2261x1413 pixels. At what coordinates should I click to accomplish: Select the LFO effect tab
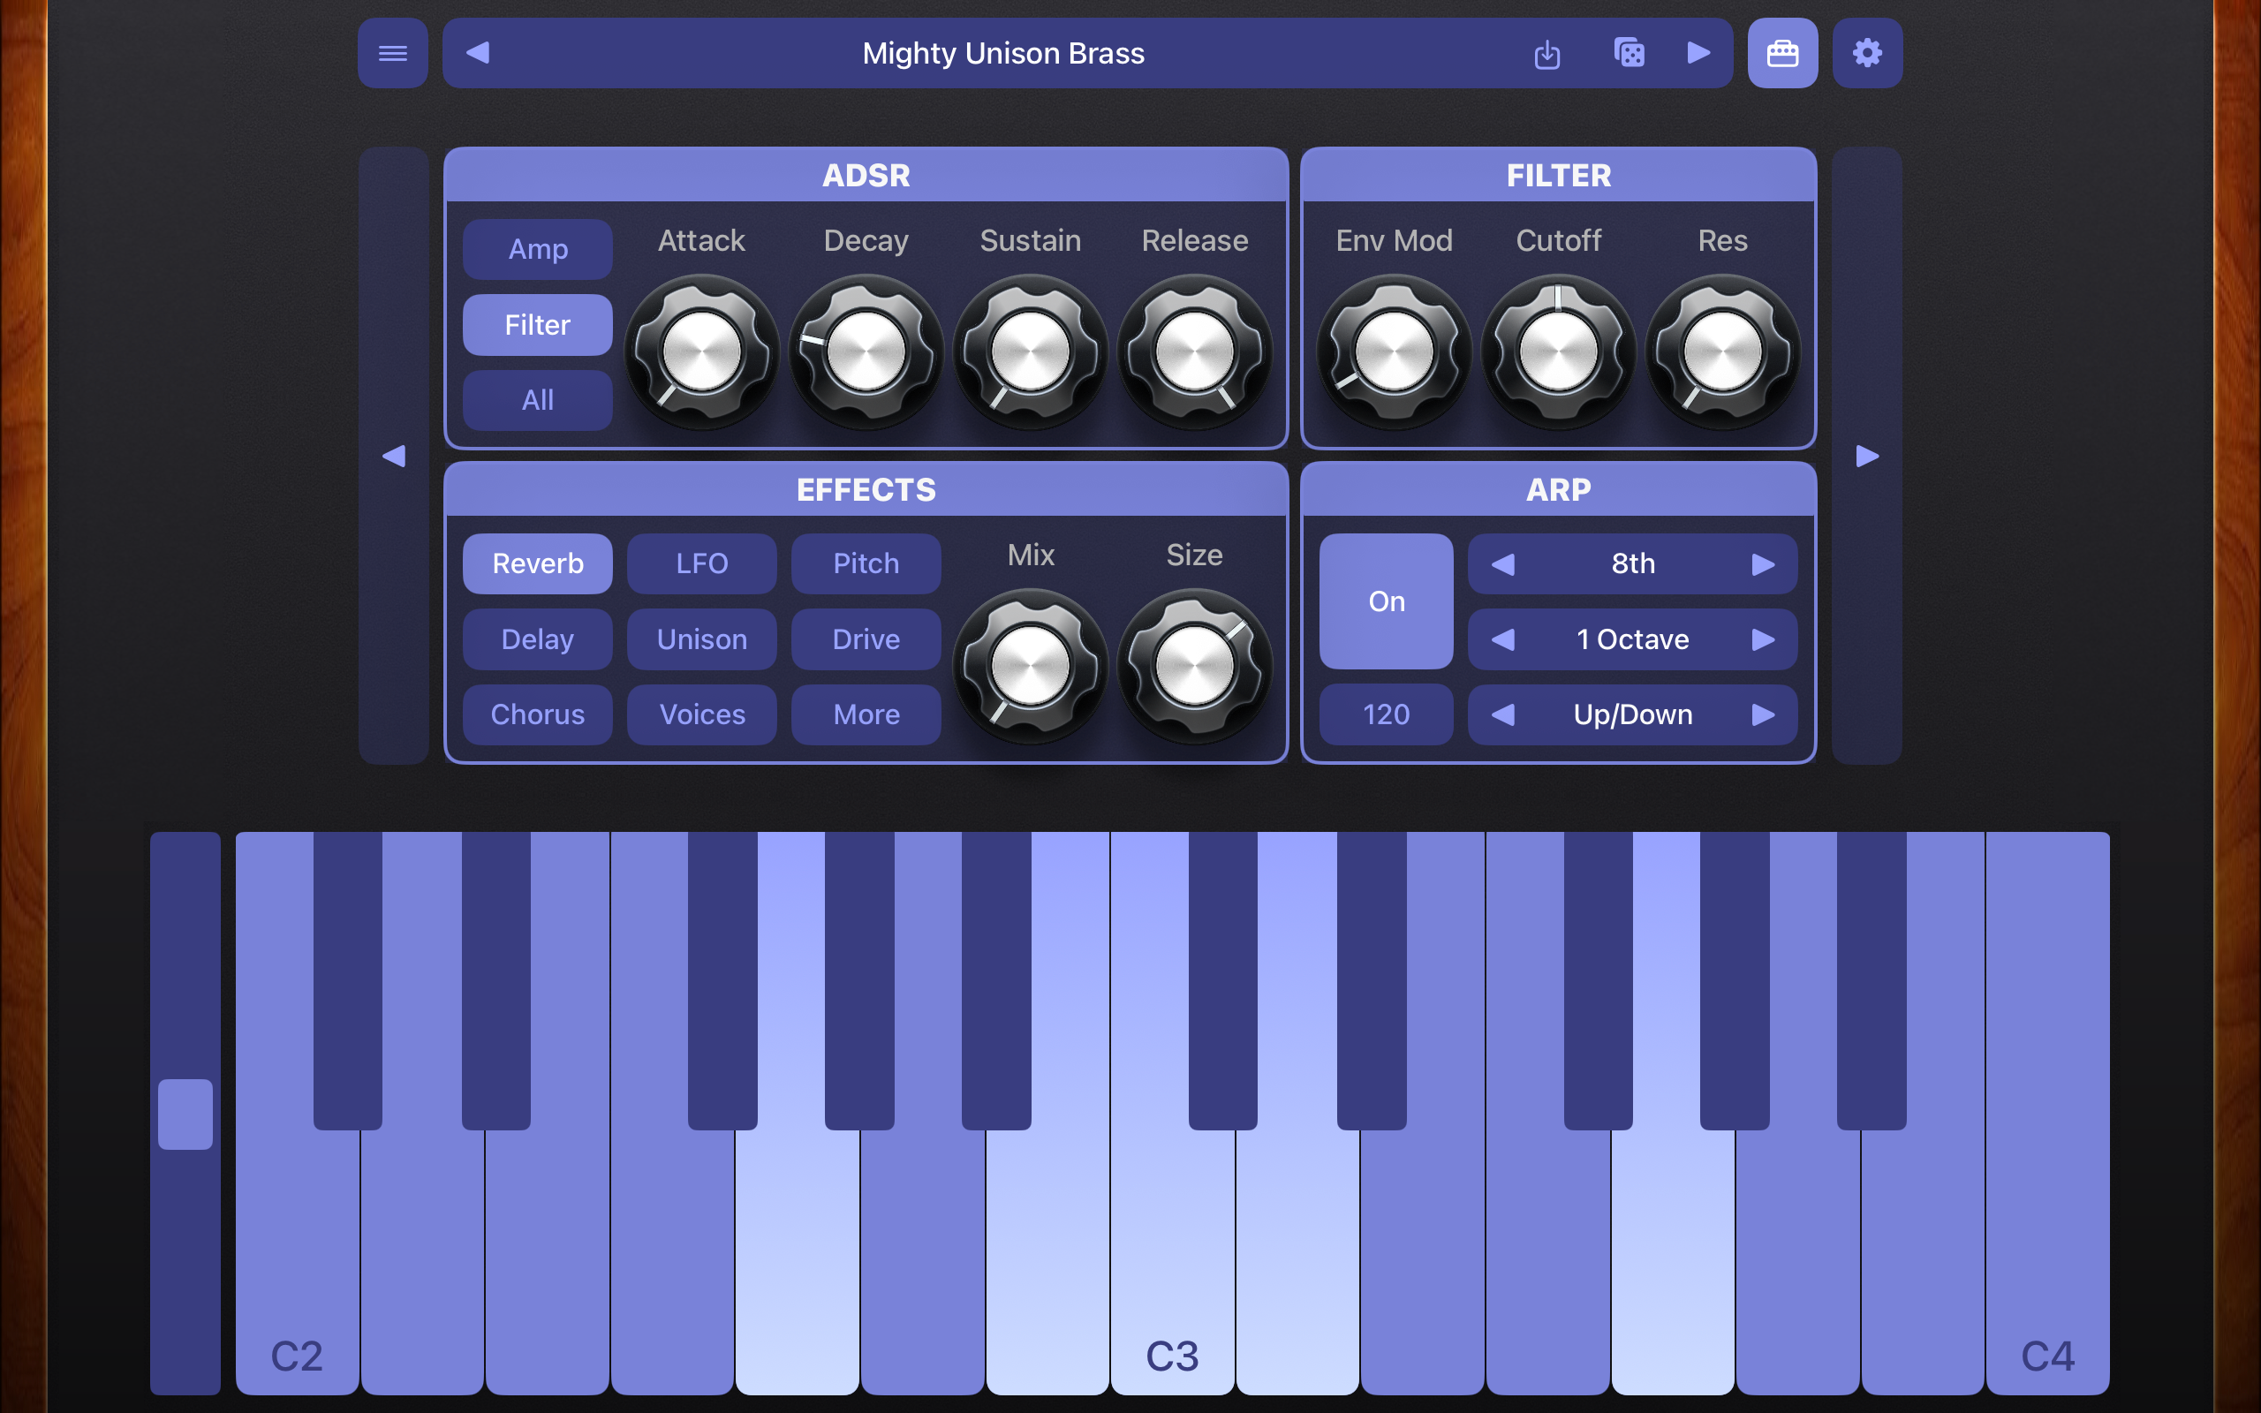pyautogui.click(x=701, y=563)
